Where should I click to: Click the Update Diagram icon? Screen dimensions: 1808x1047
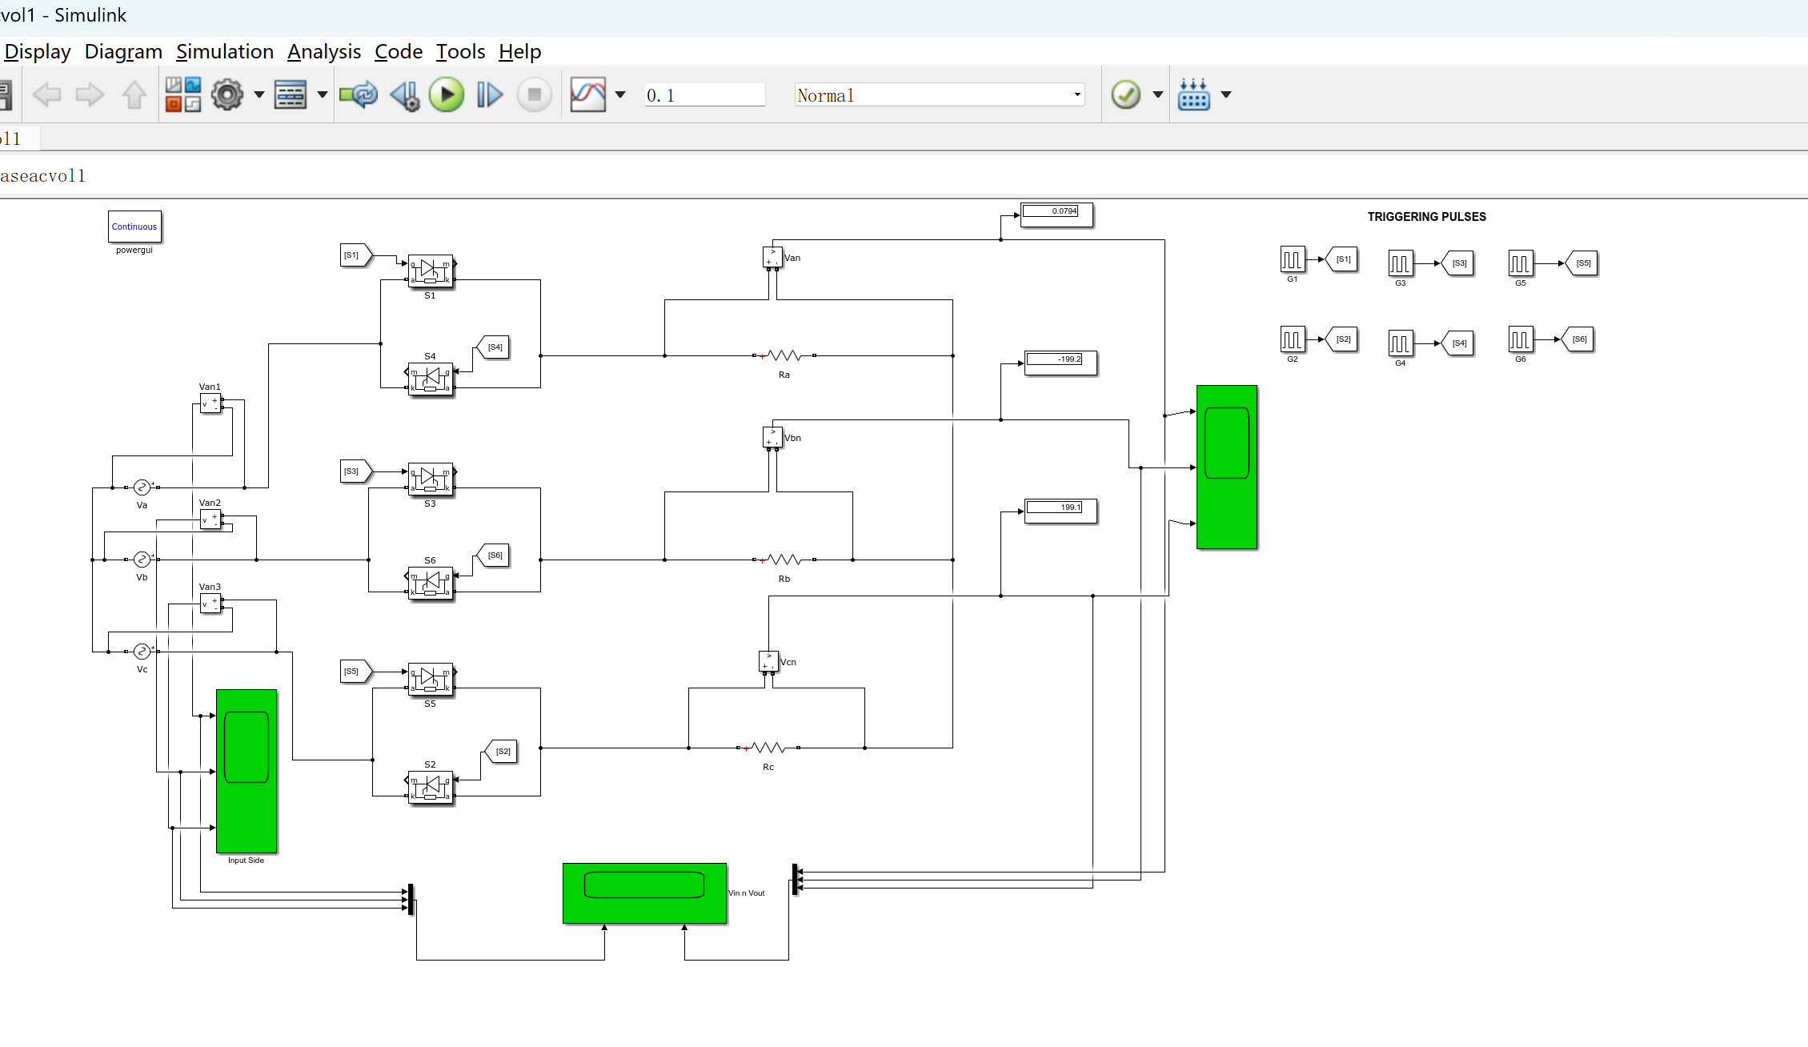point(358,94)
